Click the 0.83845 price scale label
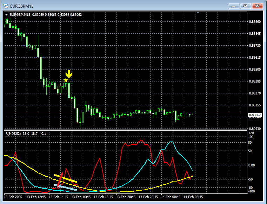Viewport: 267px width, 204px height. pos(255,34)
